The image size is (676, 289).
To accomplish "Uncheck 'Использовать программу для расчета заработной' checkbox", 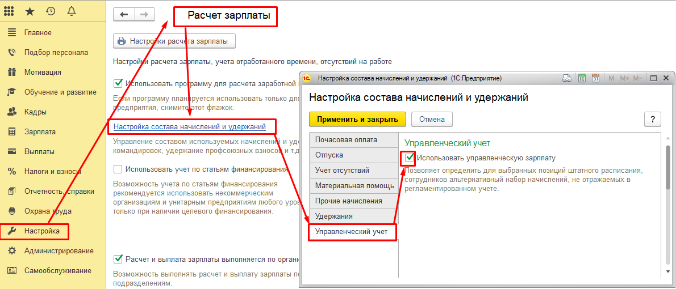I will click(x=118, y=83).
